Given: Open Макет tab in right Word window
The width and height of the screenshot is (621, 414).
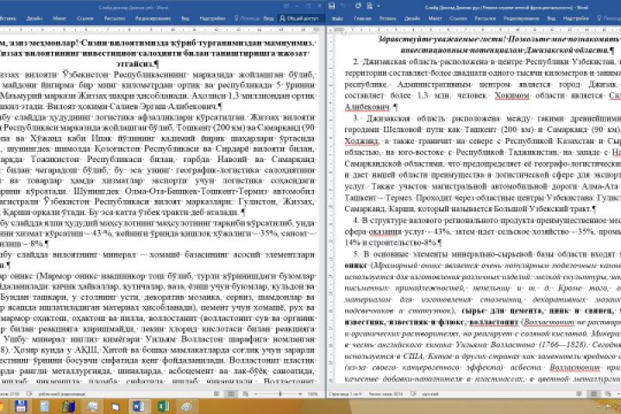Looking at the screenshot, I should point(435,18).
